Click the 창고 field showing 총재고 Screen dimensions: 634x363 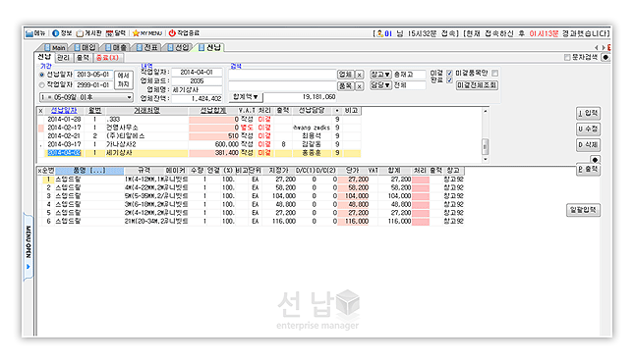click(x=409, y=75)
